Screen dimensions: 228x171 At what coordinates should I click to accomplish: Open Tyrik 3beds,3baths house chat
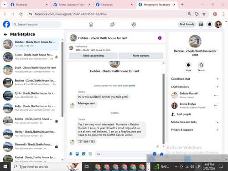point(31,95)
